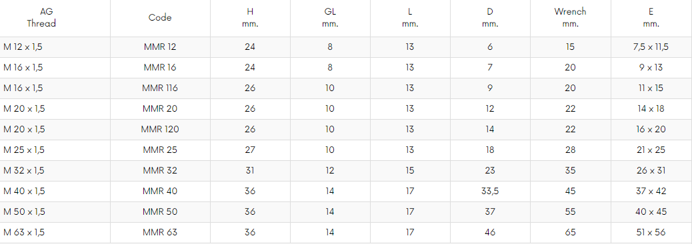Image resolution: width=692 pixels, height=244 pixels.
Task: Select the MMR 63 code cell
Action: (x=160, y=233)
